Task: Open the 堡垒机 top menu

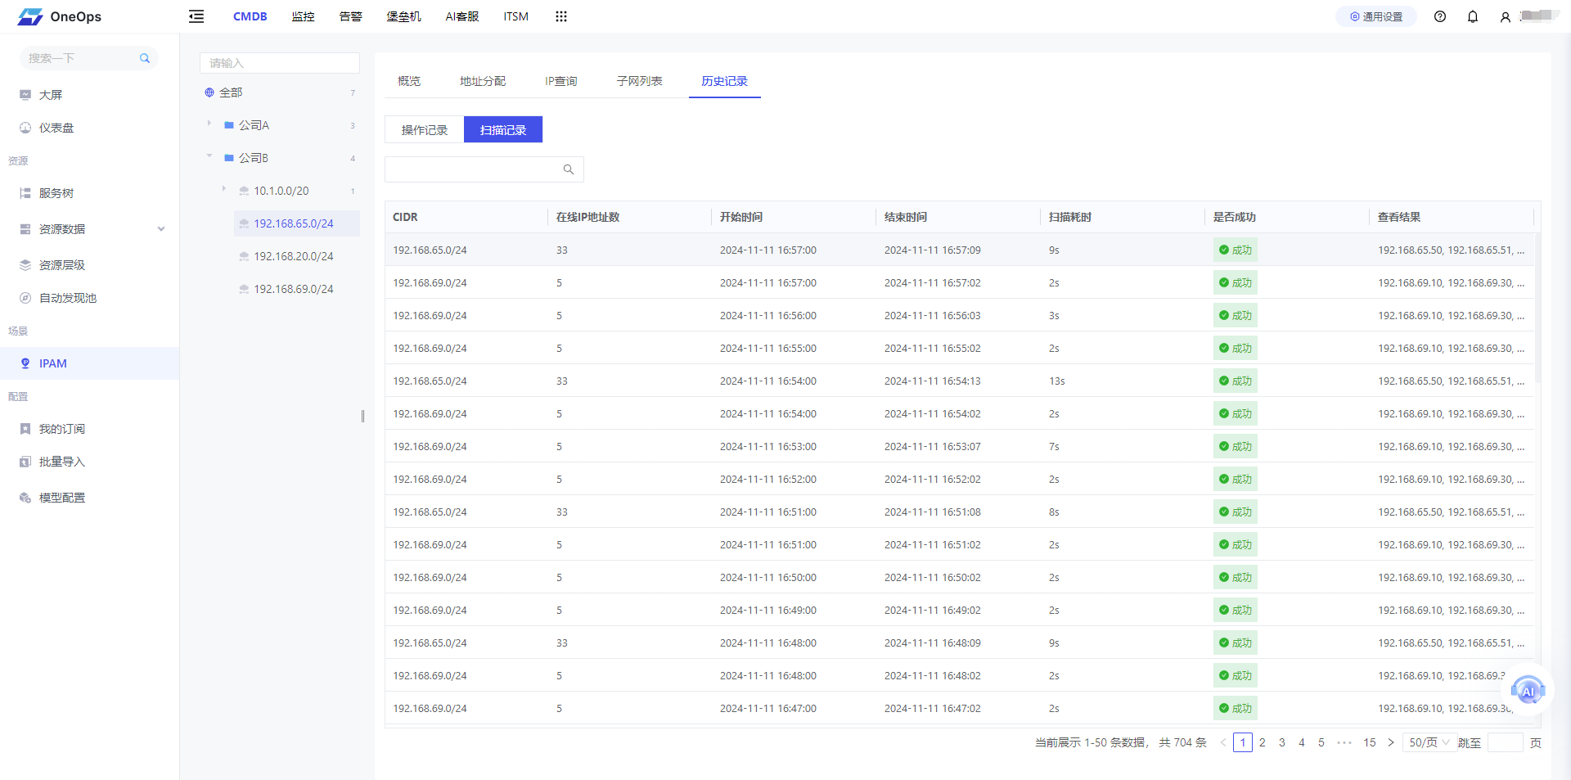Action: coord(404,16)
